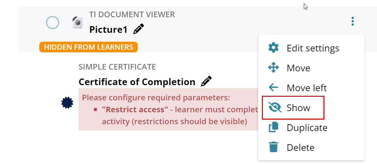Click the Delete trash can icon
377x164 pixels.
[x=273, y=147]
